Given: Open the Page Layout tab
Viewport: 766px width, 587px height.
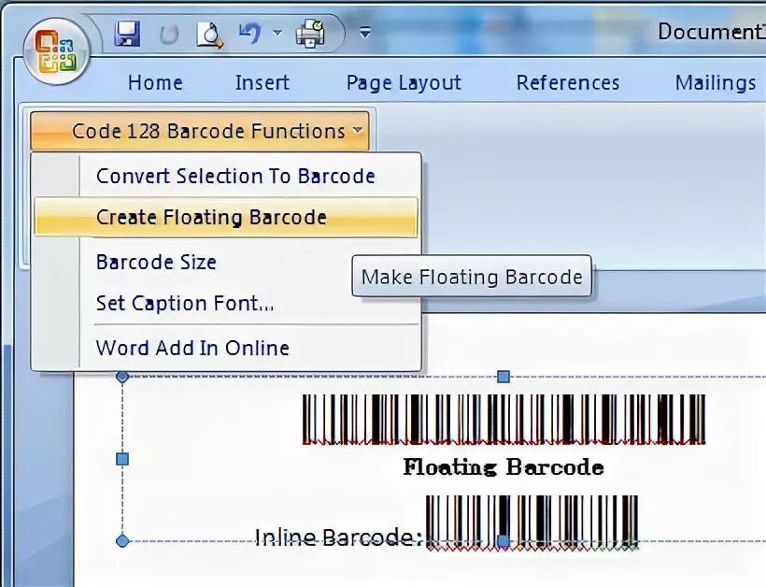Looking at the screenshot, I should coord(404,83).
